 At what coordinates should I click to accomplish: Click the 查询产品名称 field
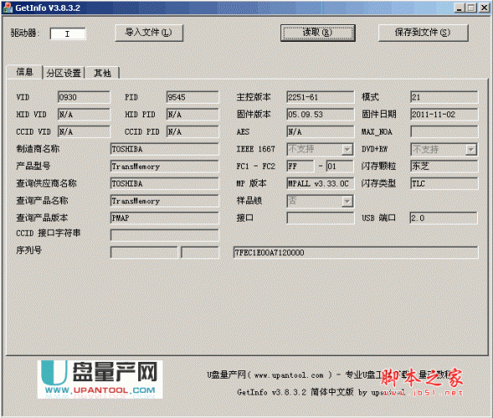coord(164,201)
